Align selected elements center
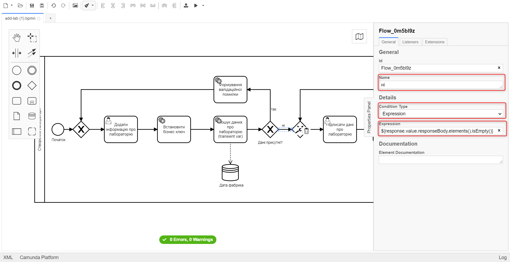The height and width of the screenshot is (262, 510). click(113, 5)
